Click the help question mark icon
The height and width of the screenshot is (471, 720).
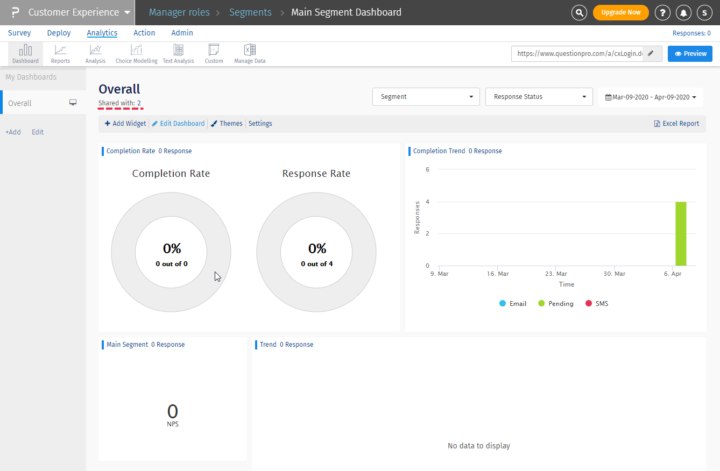point(662,12)
